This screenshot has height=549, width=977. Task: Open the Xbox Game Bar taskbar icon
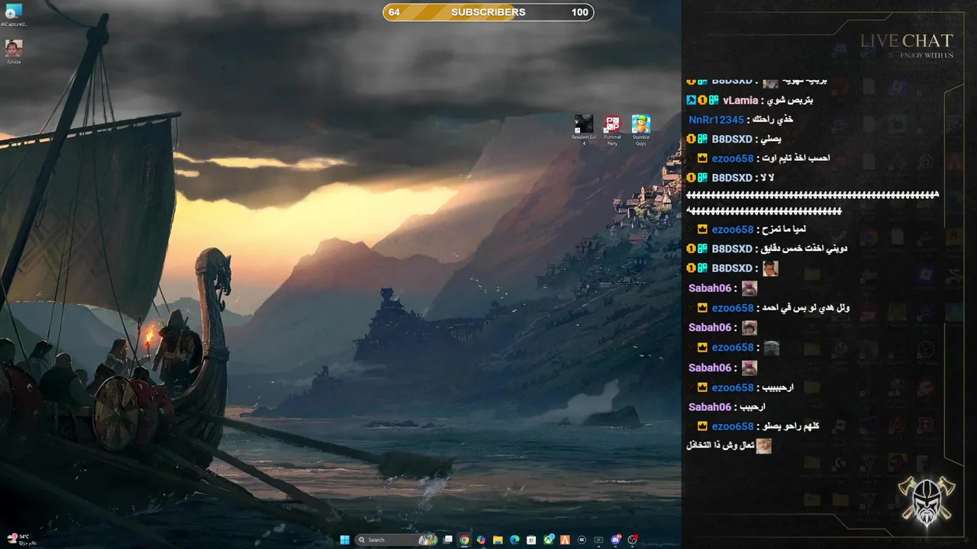pyautogui.click(x=598, y=540)
